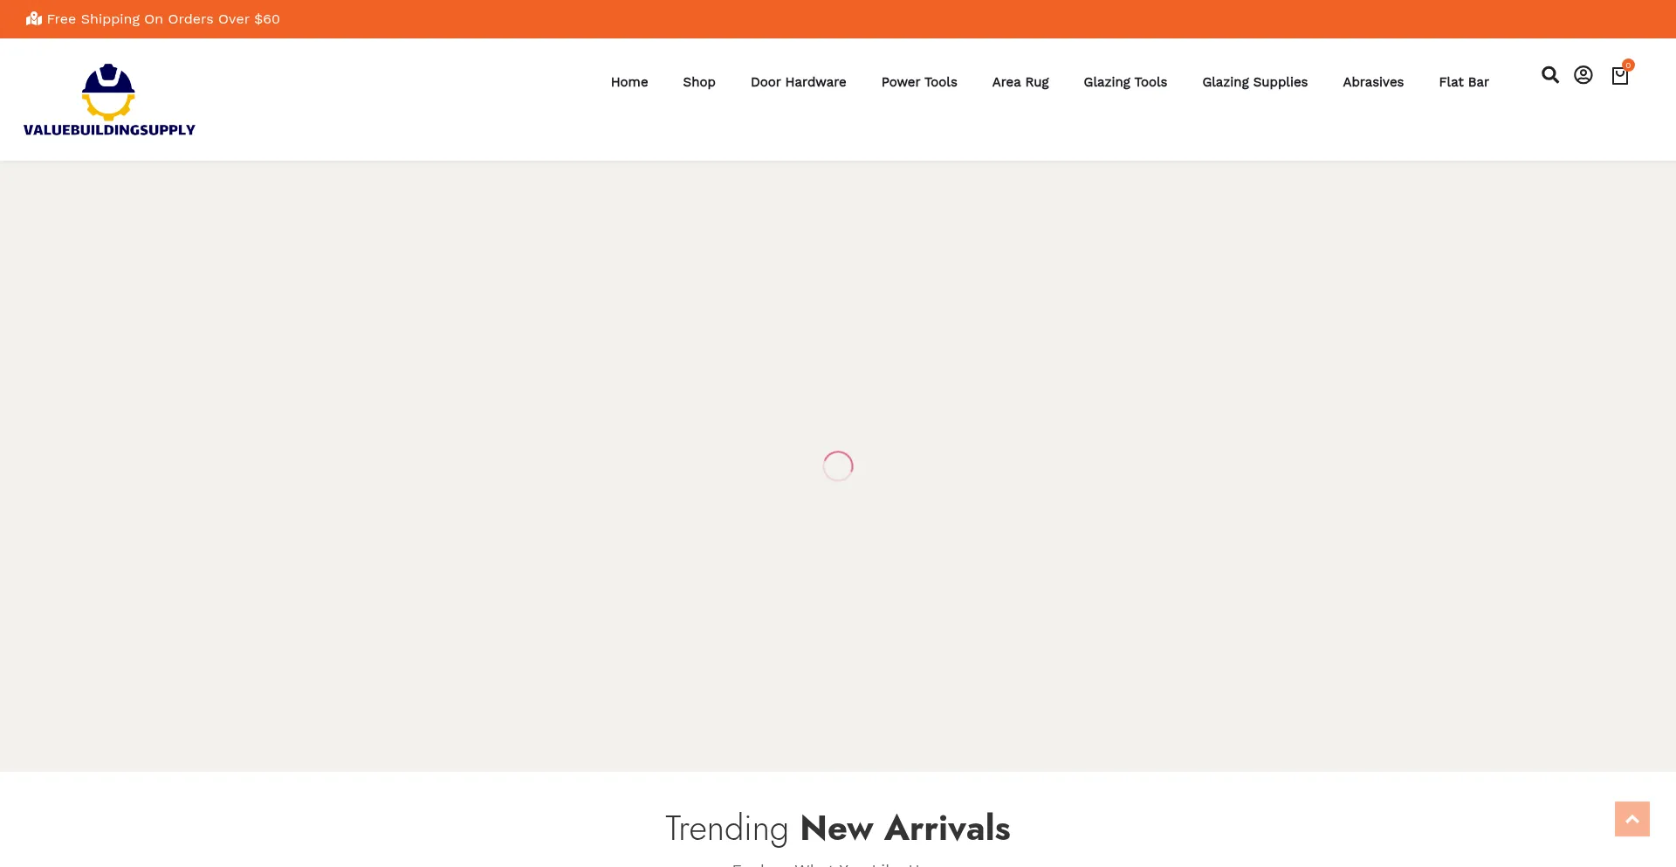Click the loading hero banner area
Image resolution: width=1676 pixels, height=867 pixels.
point(838,466)
